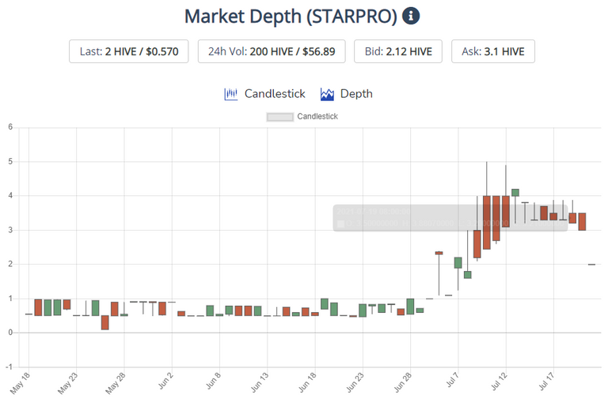This screenshot has width=608, height=406.
Task: Click the Jul 17 x-axis label
Action: point(546,382)
